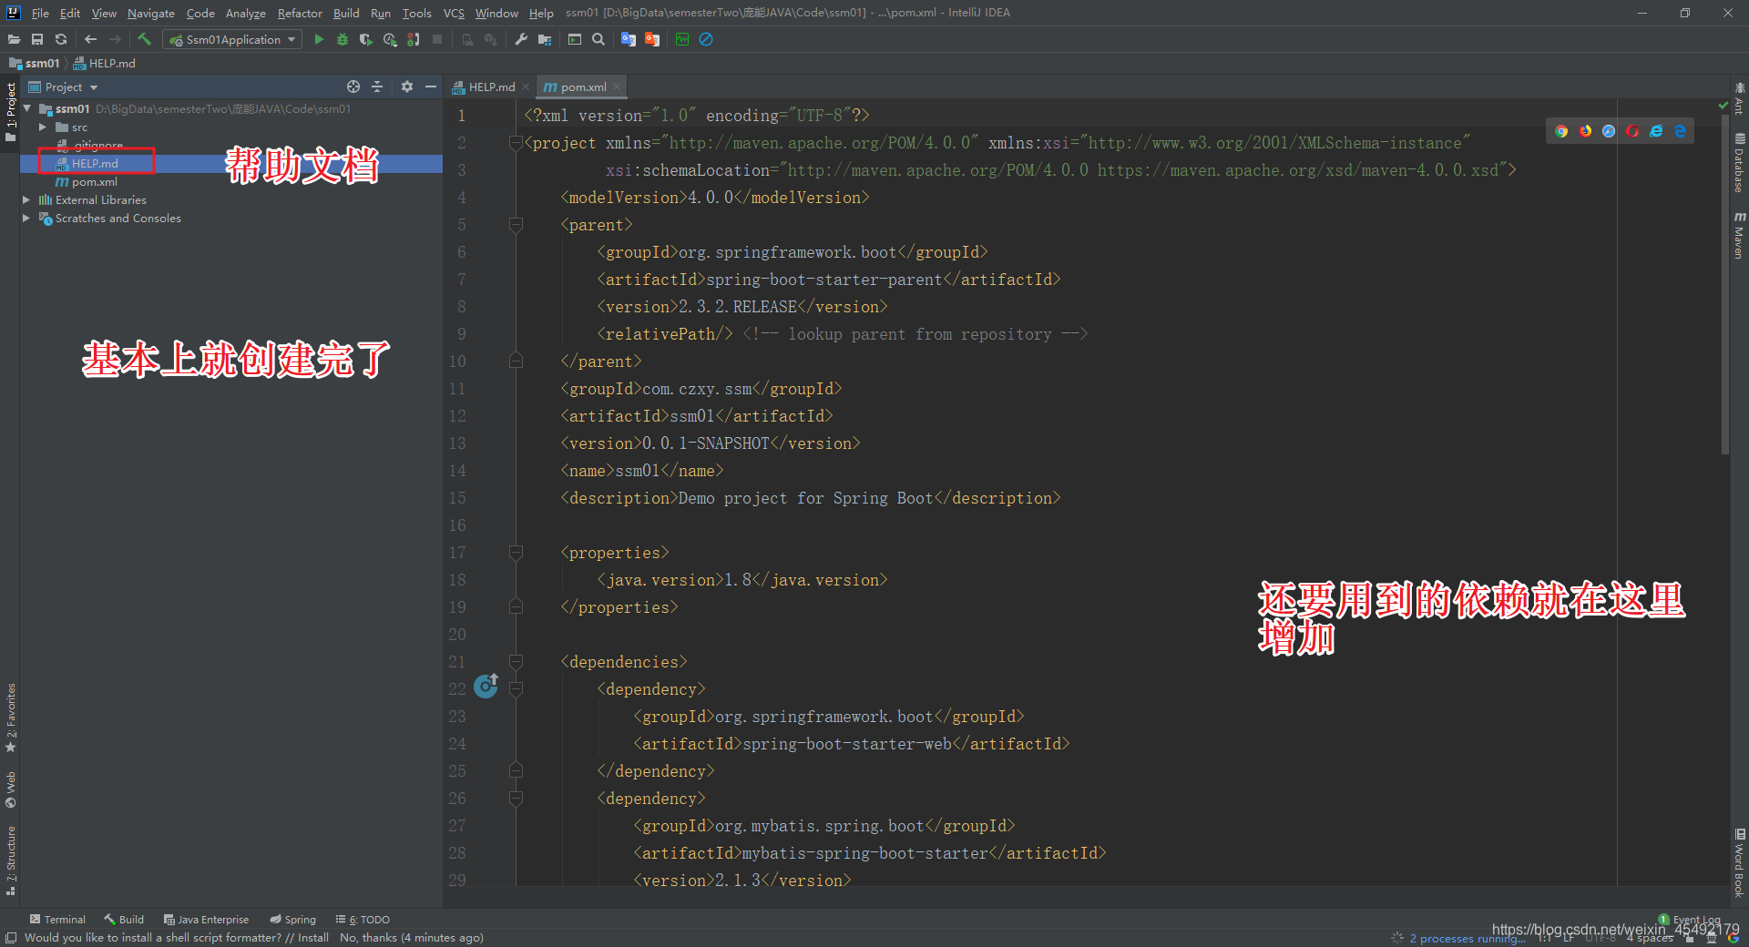
Task: Open pom.xml in Safari browser icon
Action: click(x=1609, y=131)
